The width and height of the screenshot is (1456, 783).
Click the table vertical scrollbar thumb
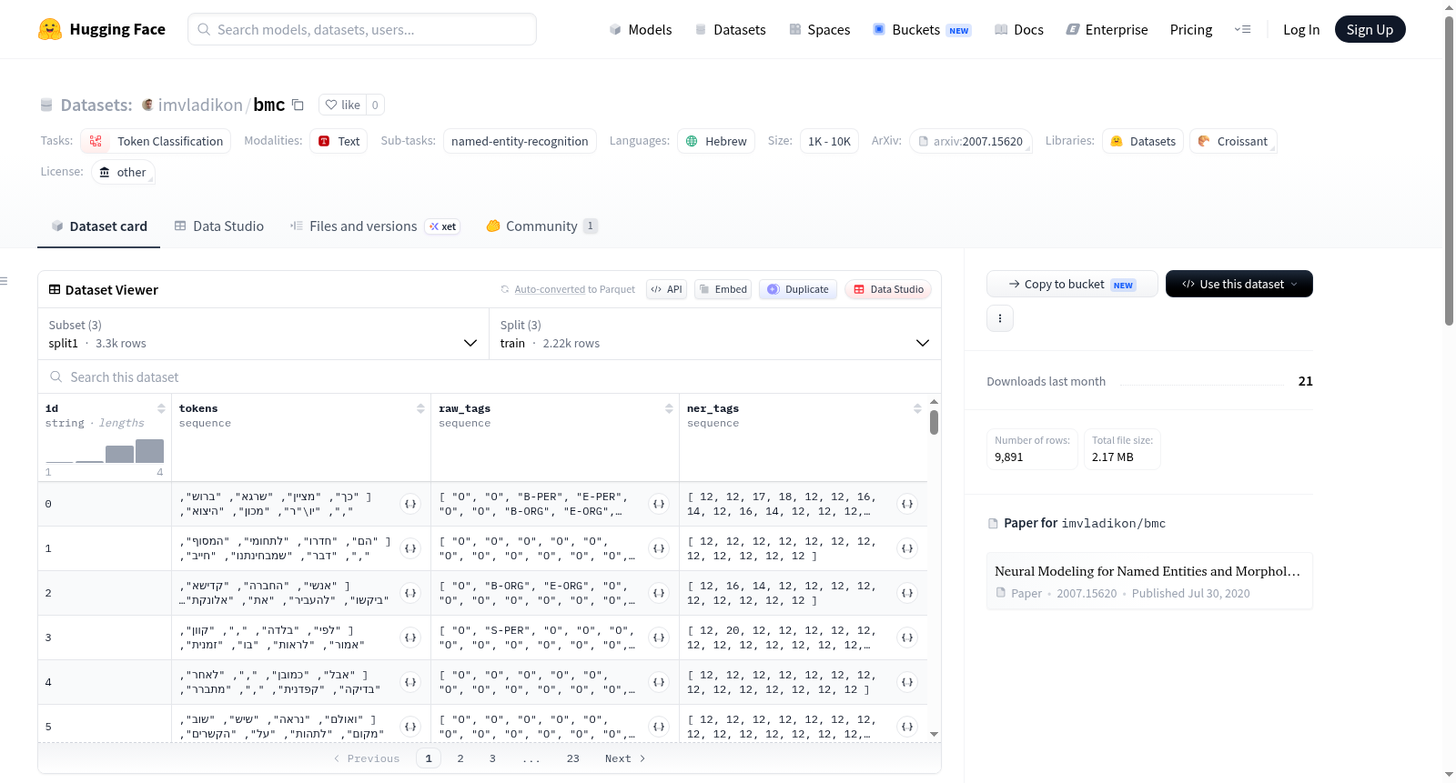click(934, 423)
